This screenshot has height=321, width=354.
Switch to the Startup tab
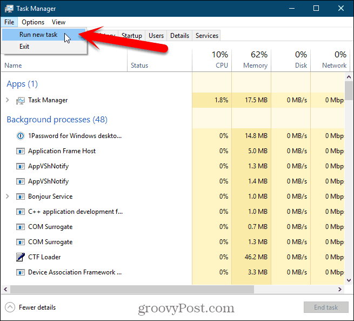(132, 36)
